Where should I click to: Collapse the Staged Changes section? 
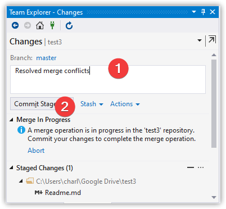tap(12, 167)
